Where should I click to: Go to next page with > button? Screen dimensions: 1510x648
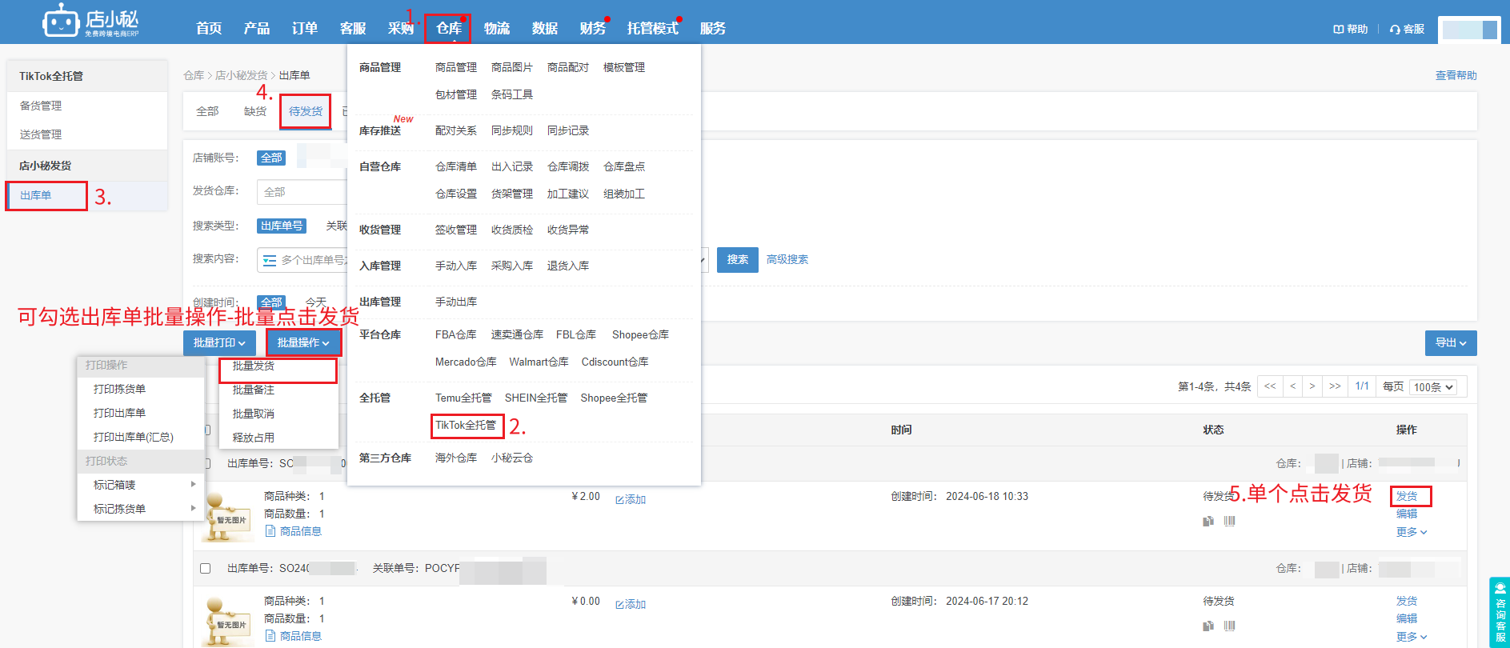(x=1312, y=386)
